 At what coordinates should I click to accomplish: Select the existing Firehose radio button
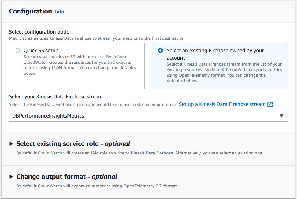point(160,51)
